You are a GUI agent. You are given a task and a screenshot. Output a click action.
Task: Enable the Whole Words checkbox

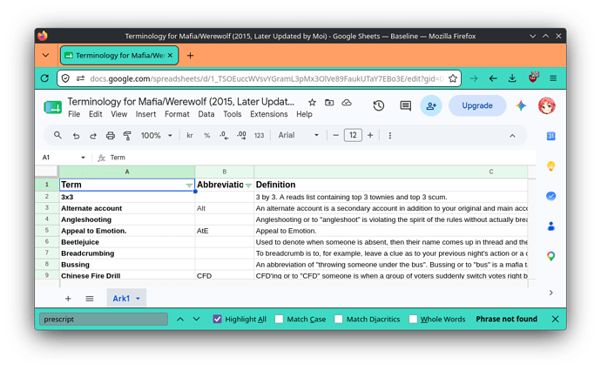pos(413,319)
